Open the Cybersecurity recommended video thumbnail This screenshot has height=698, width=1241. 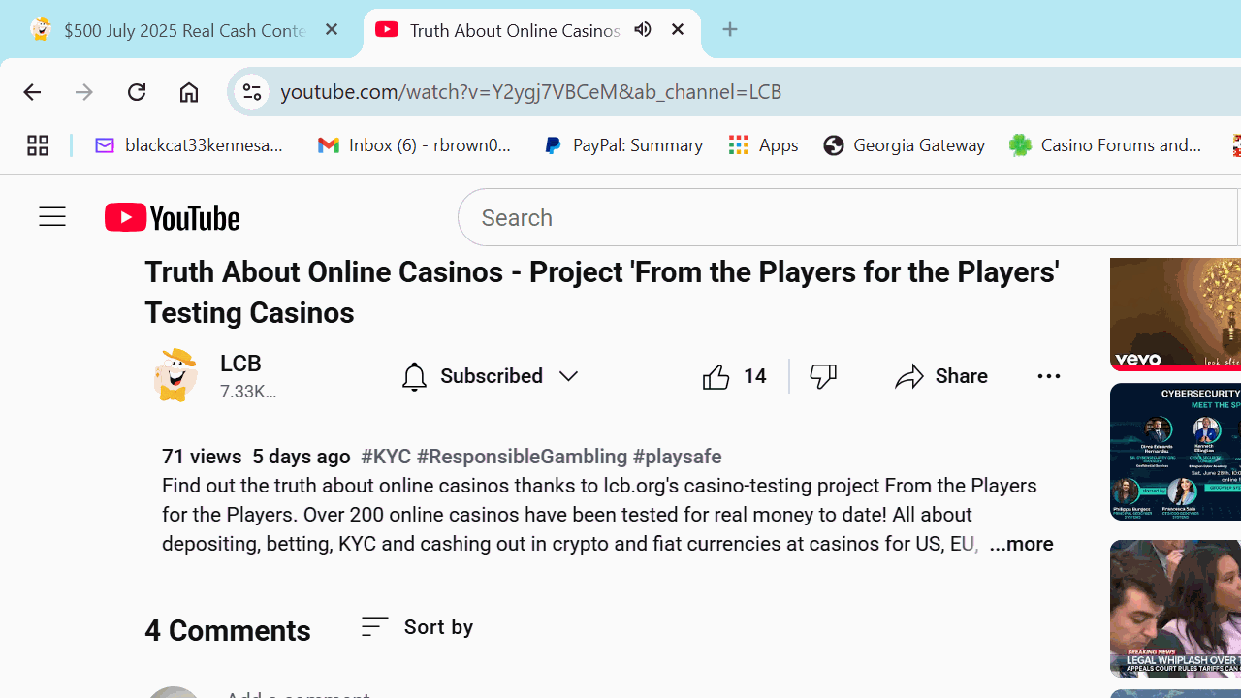(x=1175, y=452)
